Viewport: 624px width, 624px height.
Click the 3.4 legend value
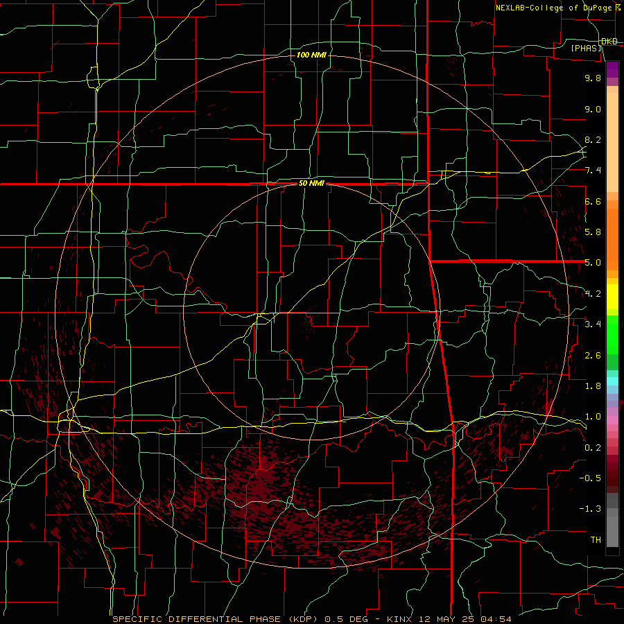[x=593, y=324]
